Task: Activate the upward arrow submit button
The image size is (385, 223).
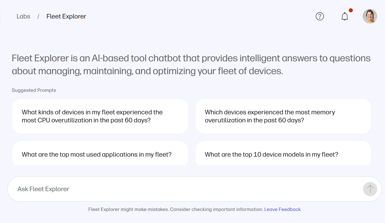Action: coord(370,189)
